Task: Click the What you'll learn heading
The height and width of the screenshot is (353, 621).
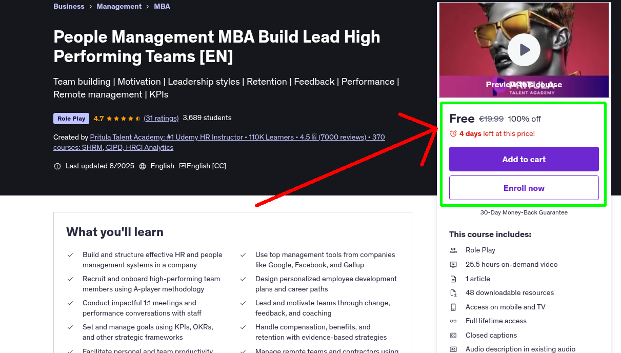Action: click(115, 232)
